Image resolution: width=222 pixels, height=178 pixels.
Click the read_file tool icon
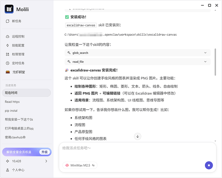coord(69,62)
